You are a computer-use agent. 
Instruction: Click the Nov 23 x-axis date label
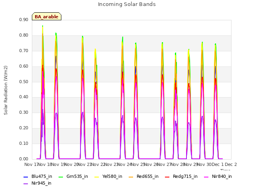tap(111, 164)
